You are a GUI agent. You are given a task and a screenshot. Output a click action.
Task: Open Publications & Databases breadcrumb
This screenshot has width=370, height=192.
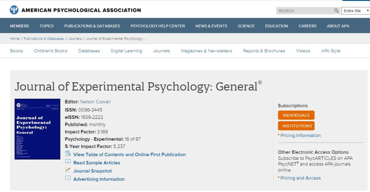[44, 39]
